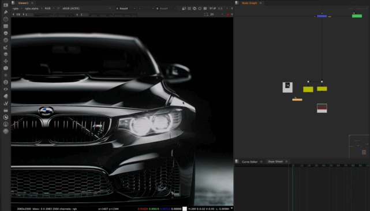Open the RGB display mode dropdown

click(x=50, y=9)
